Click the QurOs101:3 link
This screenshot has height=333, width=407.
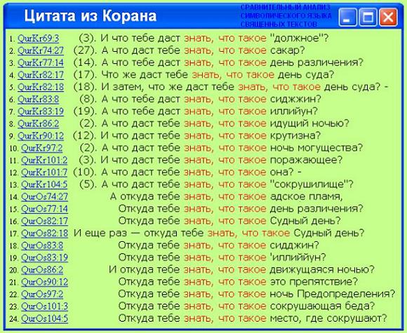point(44,307)
